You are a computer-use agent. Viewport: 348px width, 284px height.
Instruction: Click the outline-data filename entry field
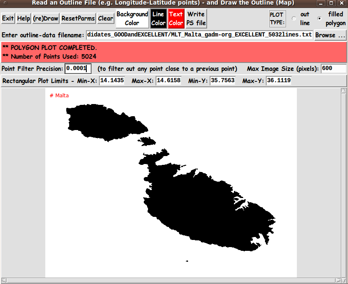coord(199,35)
